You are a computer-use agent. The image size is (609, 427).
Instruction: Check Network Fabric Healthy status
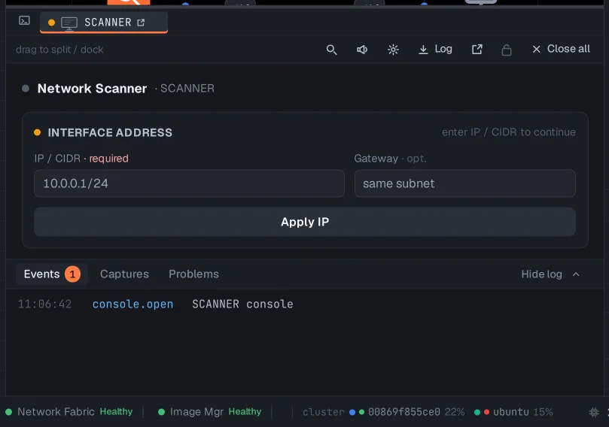coord(69,411)
